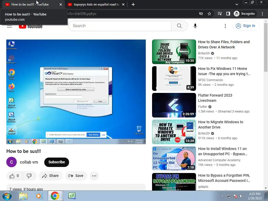Open title 'How to Share Files, Folders and Drives'

tap(224, 44)
